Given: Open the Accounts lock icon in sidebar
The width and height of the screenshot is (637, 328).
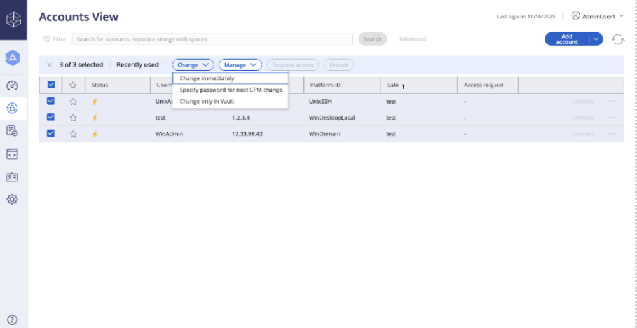Looking at the screenshot, I should (12, 108).
